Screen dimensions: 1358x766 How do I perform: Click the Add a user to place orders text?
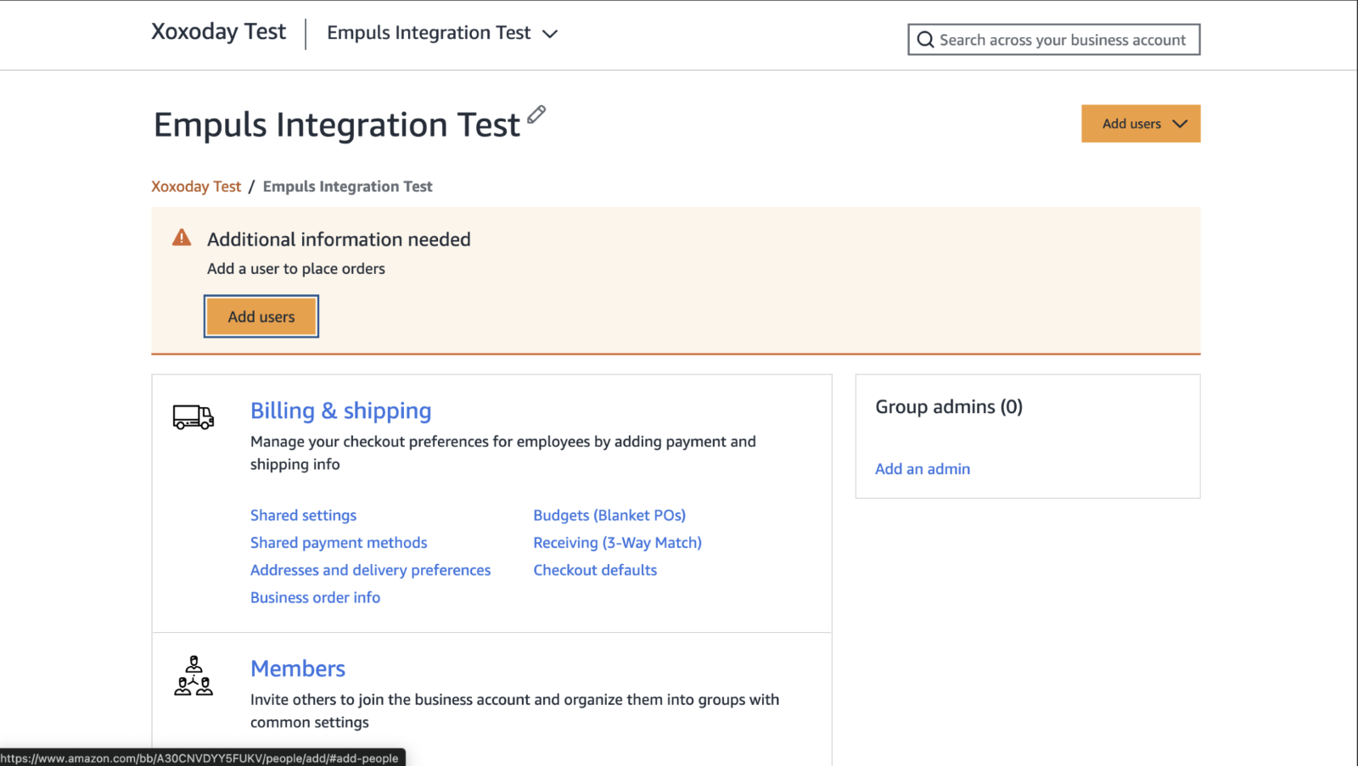coord(296,269)
